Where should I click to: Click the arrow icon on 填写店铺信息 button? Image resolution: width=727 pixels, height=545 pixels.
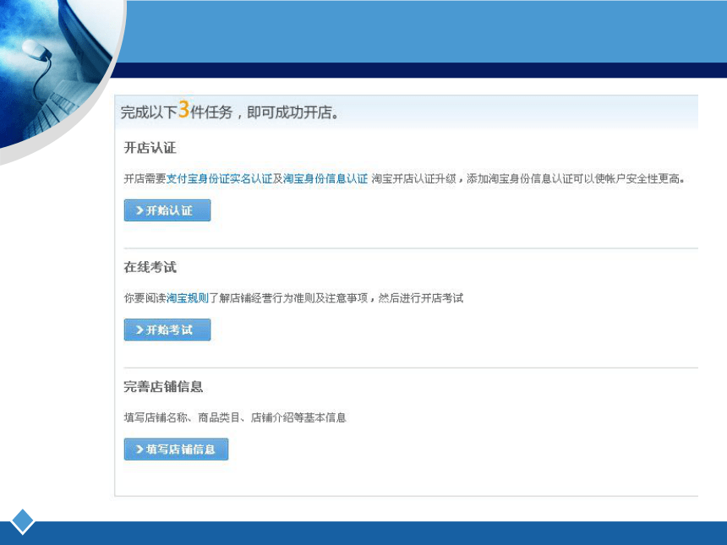(x=139, y=449)
